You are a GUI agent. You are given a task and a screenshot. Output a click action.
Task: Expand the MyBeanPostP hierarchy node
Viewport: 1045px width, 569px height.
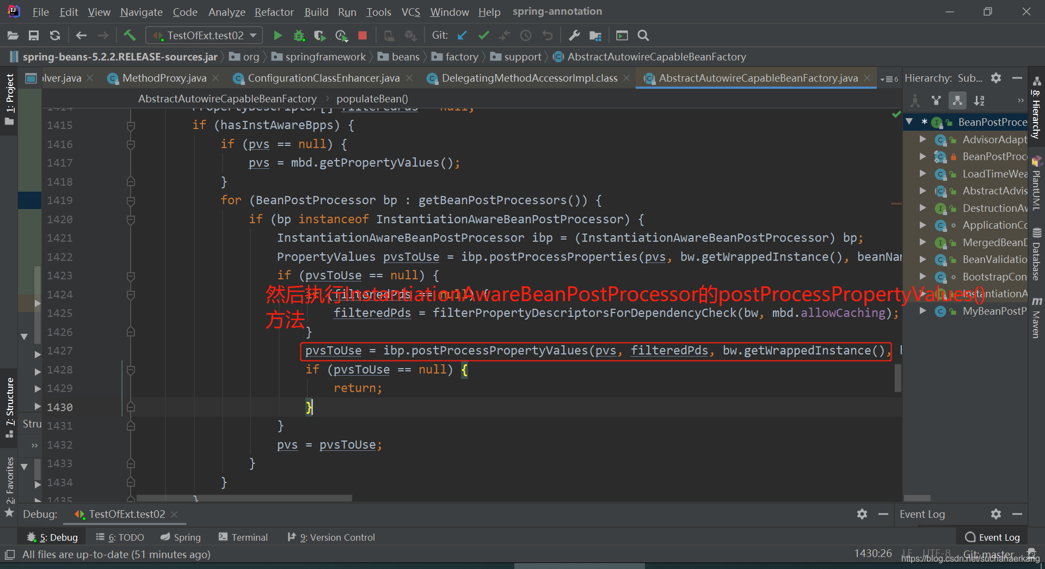pyautogui.click(x=923, y=311)
